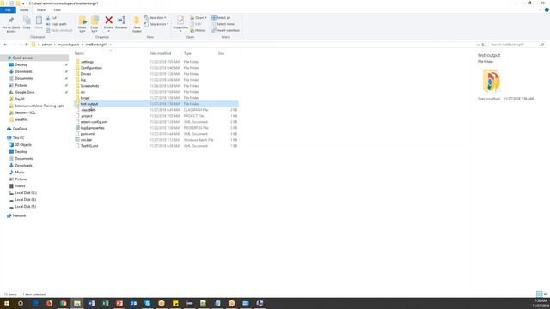Screen dimensions: 550x309
Task: Expand the recent locations arrow by navigation buttons
Action: (21, 45)
